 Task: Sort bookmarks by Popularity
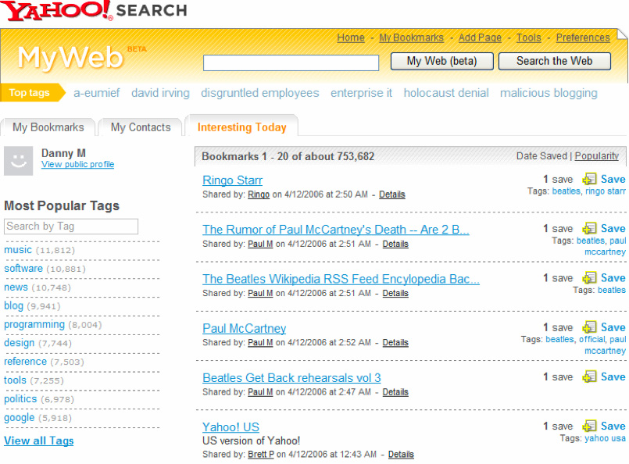596,156
